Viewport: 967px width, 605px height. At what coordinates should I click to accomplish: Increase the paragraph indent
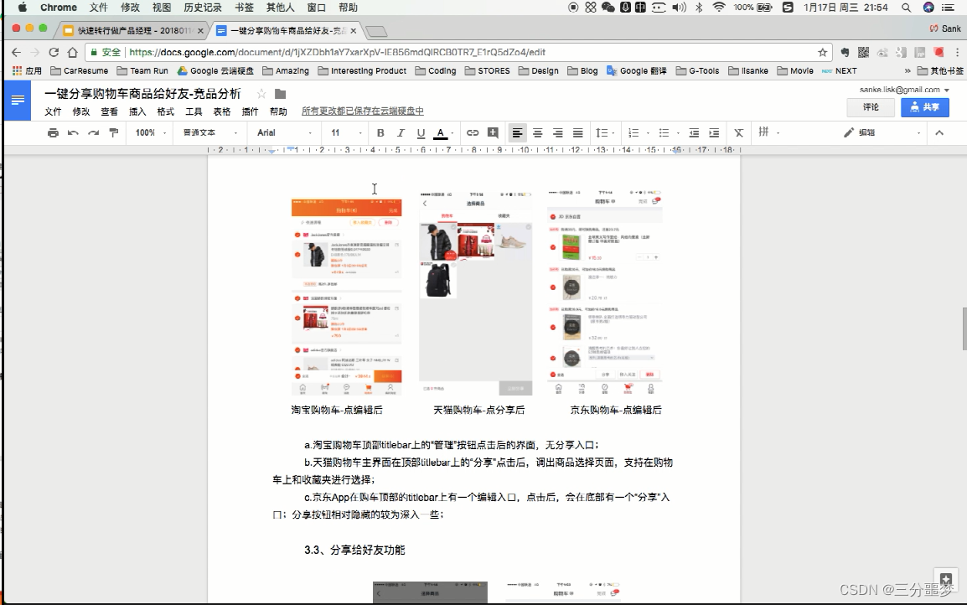714,132
